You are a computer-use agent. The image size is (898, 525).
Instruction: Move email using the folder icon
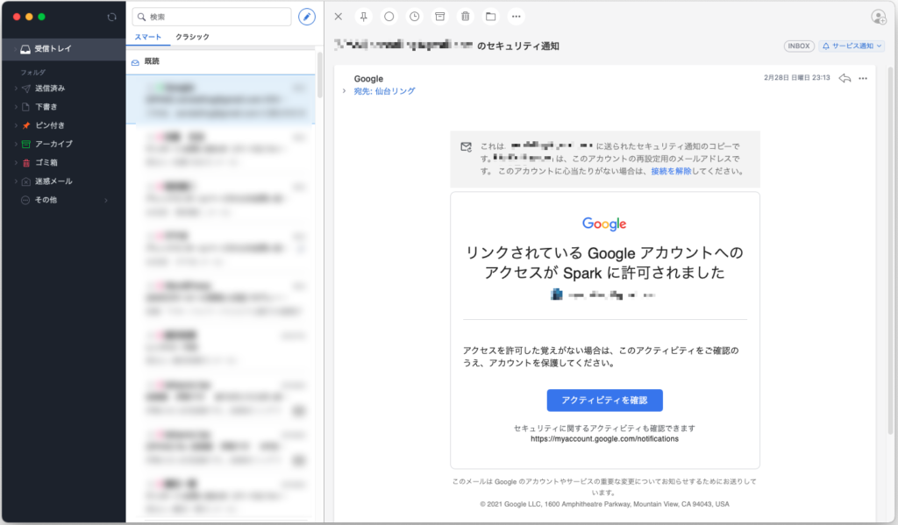pos(491,17)
